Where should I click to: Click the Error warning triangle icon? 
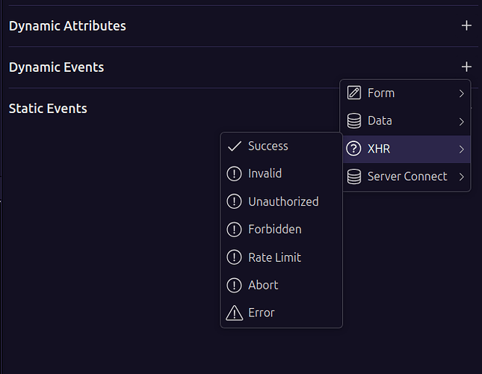click(x=234, y=313)
